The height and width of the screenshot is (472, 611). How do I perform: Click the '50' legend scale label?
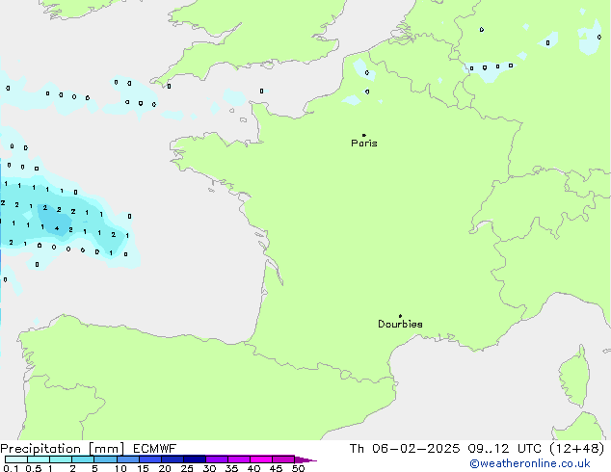pos(298,468)
